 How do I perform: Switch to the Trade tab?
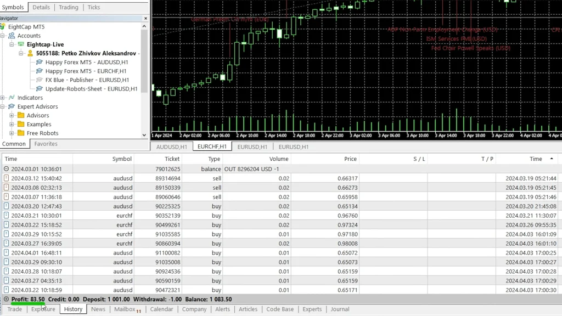(14, 309)
